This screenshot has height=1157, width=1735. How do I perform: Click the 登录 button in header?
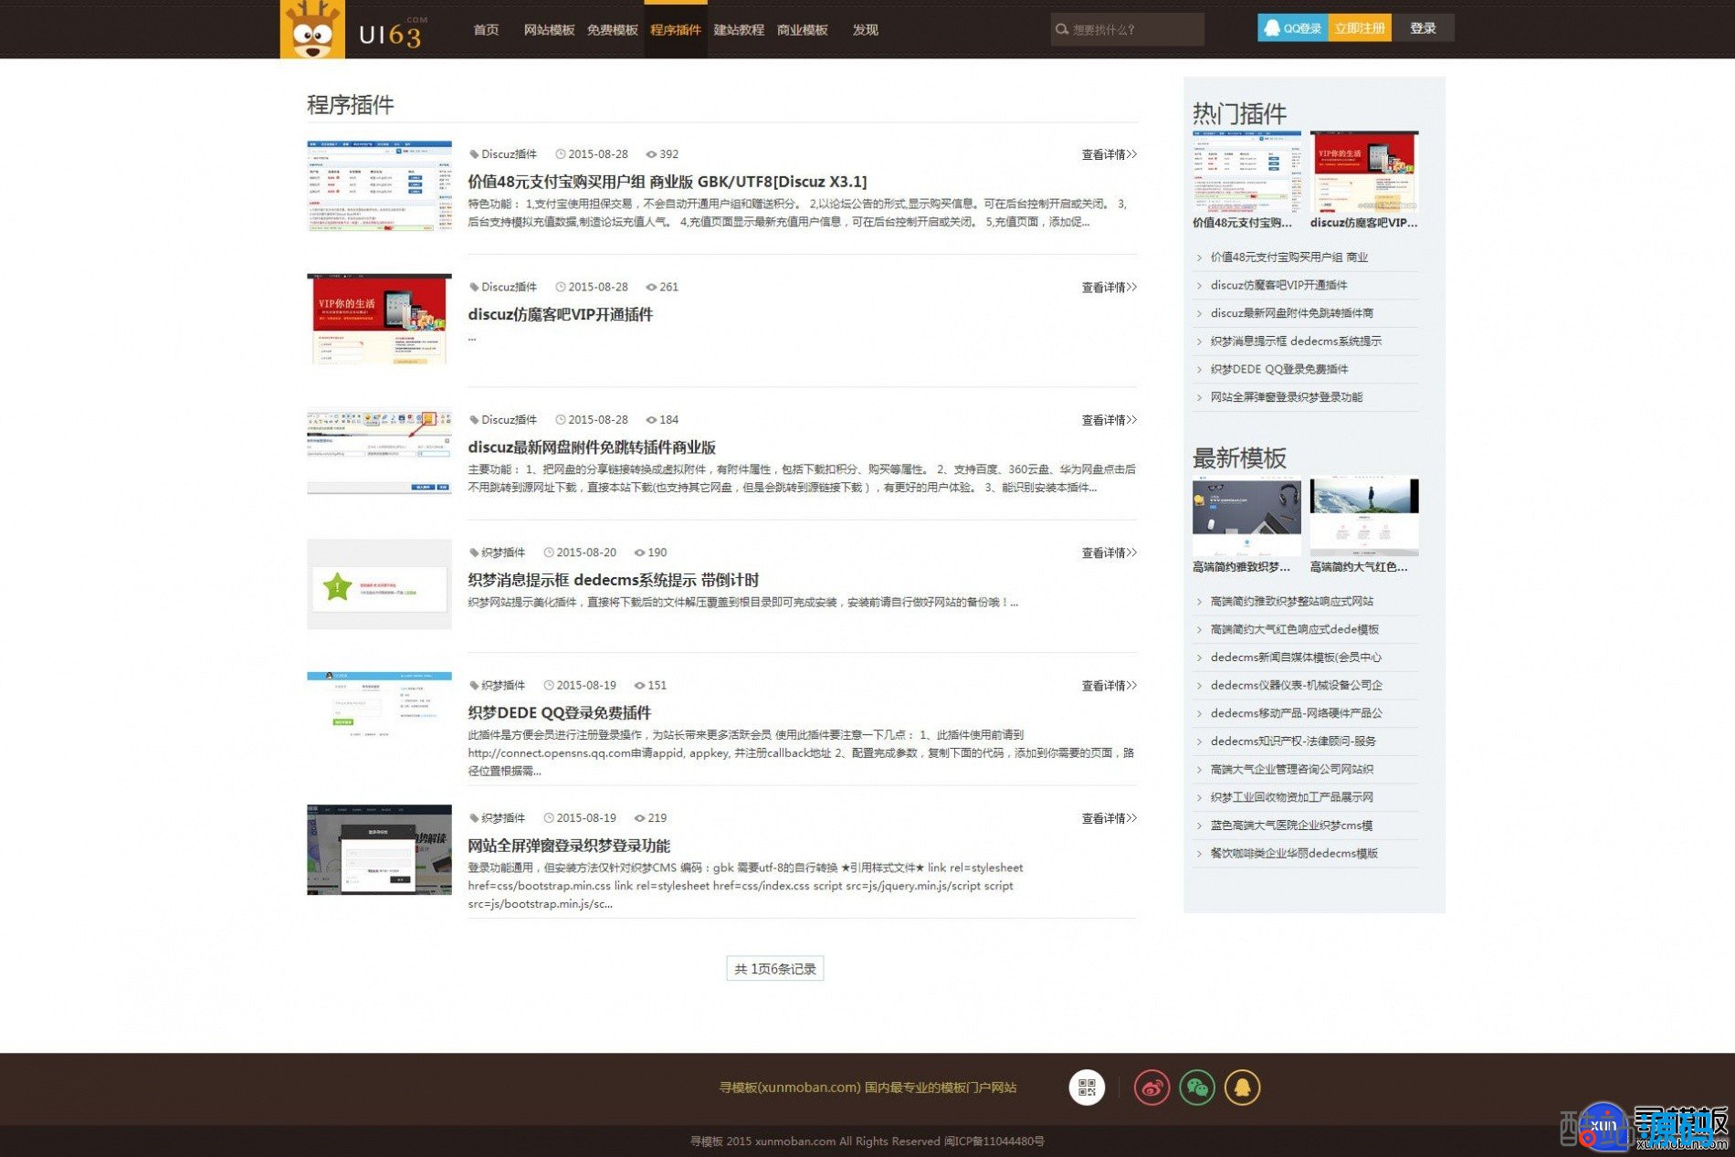click(1423, 28)
